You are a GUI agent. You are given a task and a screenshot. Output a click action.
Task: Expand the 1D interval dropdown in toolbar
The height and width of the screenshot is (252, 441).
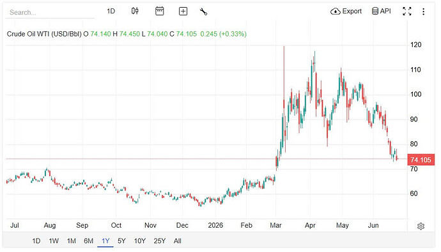pos(111,12)
